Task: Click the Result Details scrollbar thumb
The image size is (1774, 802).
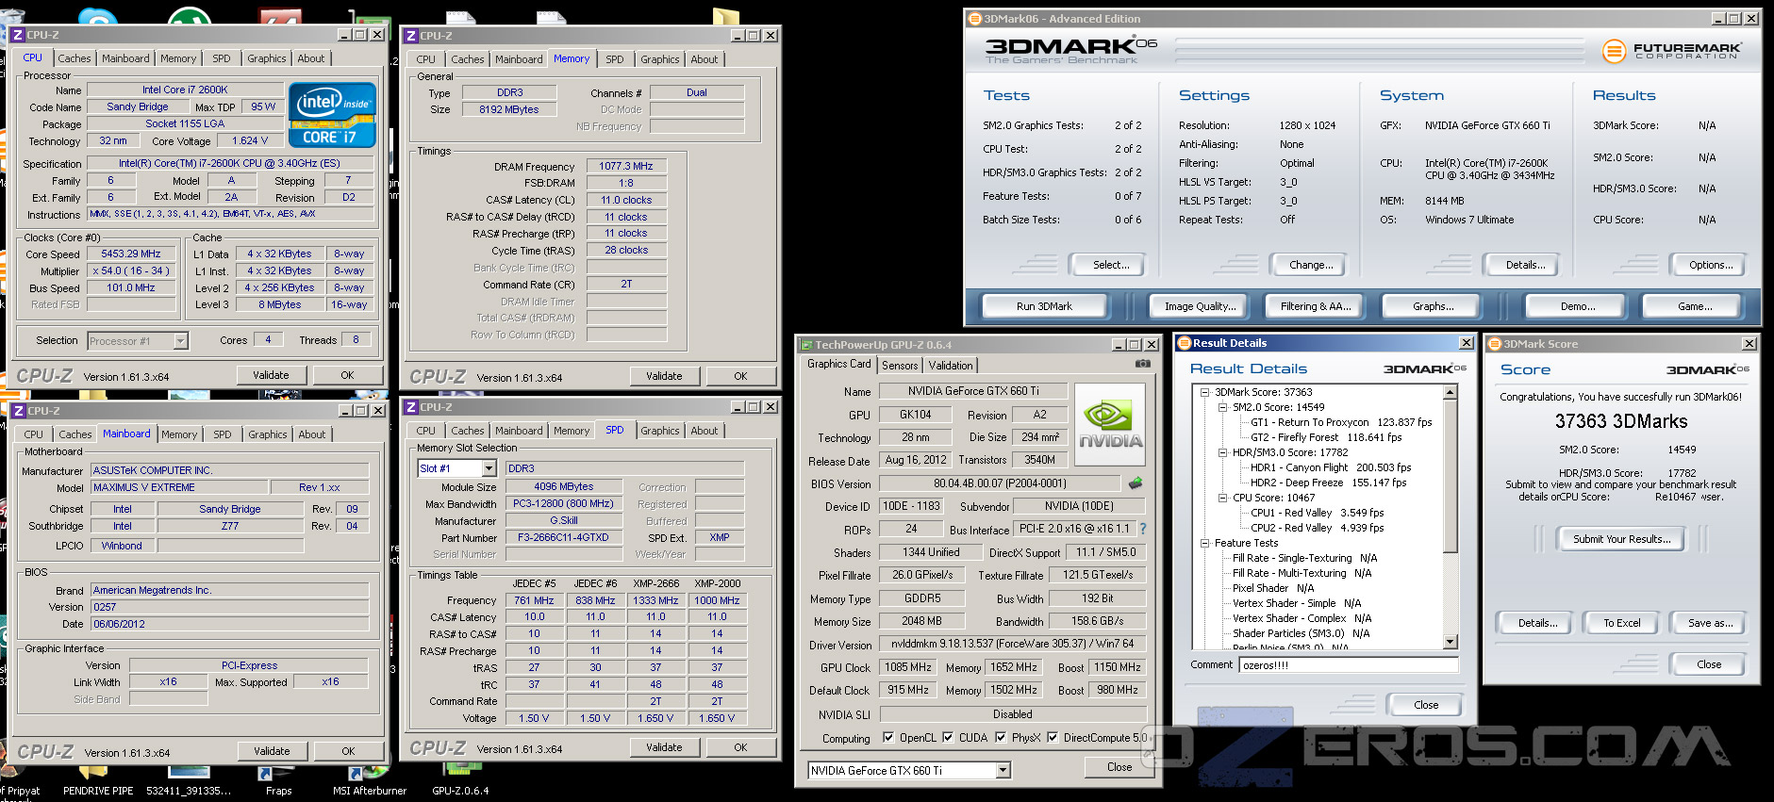Action: point(1451,476)
